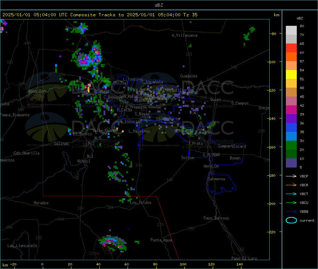Click the 'Tz 35' threshold text
318x269 pixels.
[x=190, y=15]
